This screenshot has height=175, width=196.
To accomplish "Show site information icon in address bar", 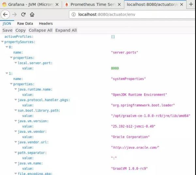I will point(73,14).
